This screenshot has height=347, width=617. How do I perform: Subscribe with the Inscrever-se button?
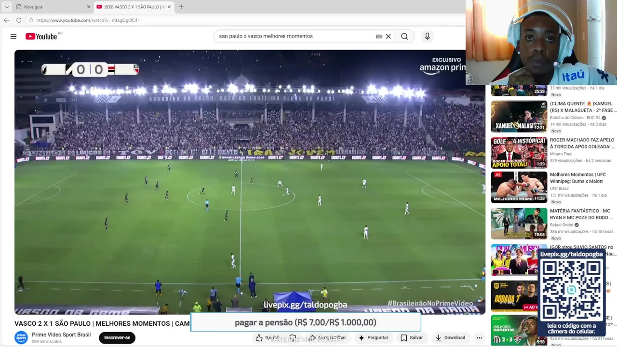[x=117, y=338]
